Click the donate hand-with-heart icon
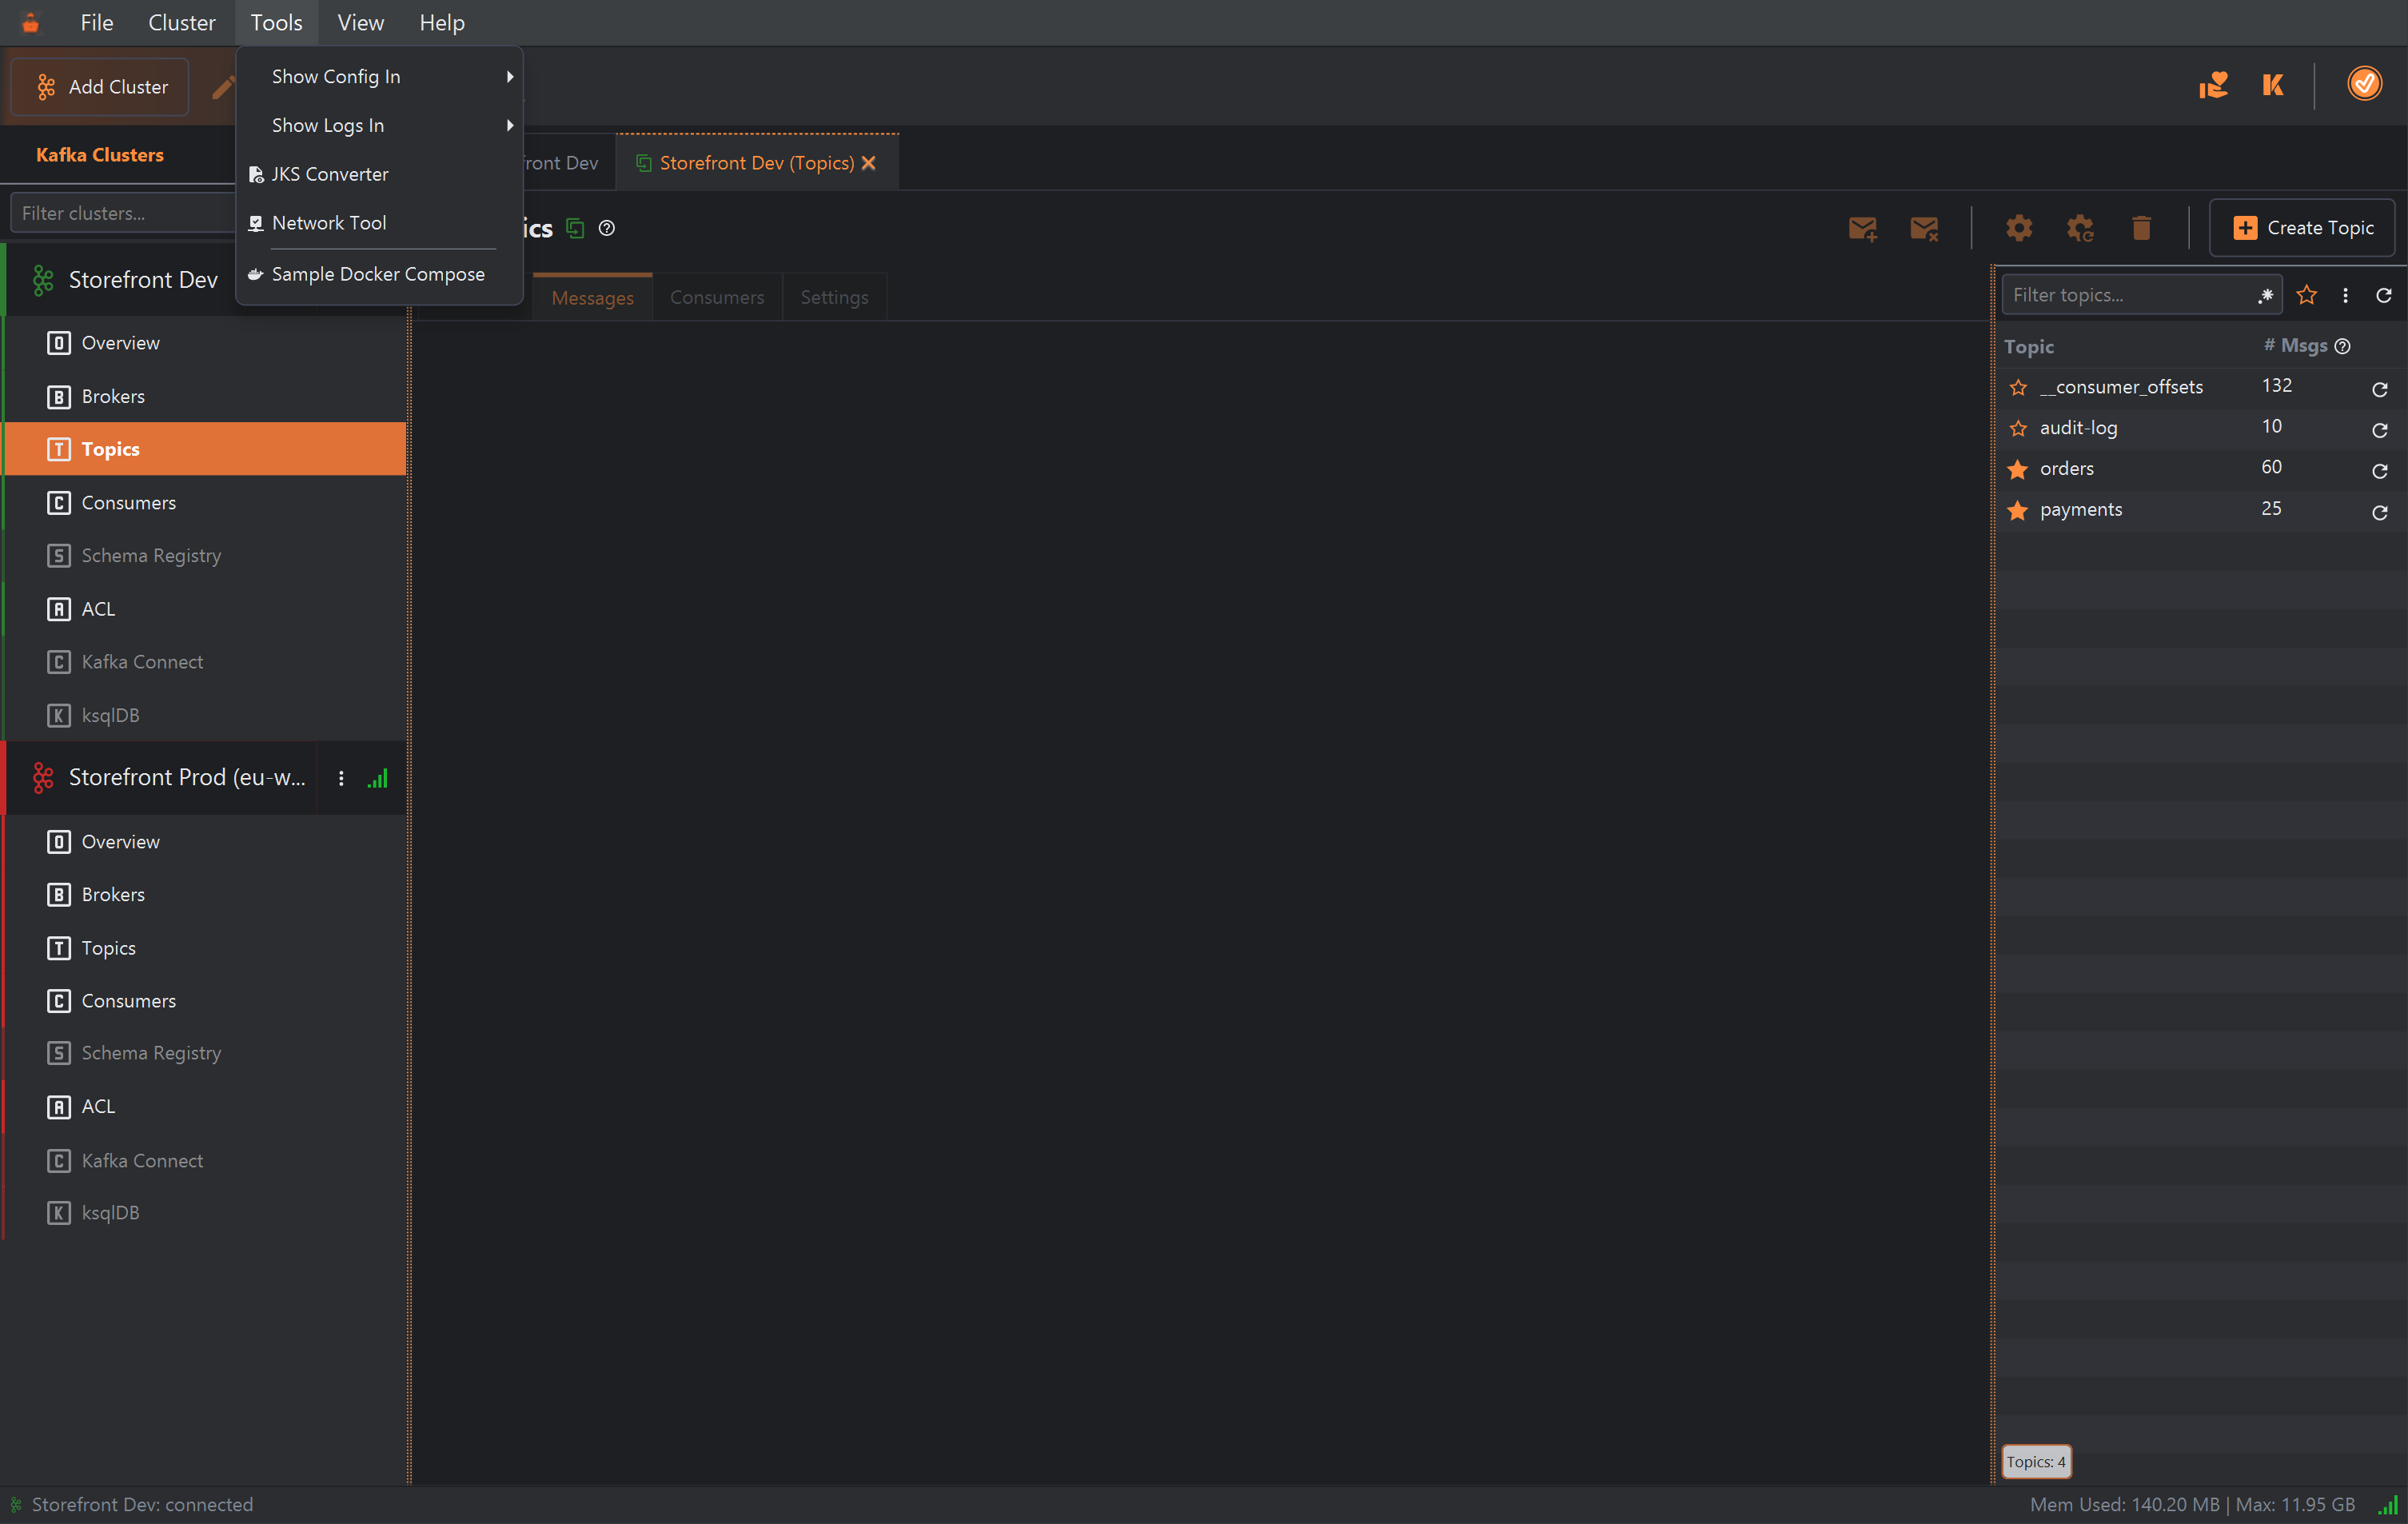Viewport: 2408px width, 1524px height. tap(2213, 85)
